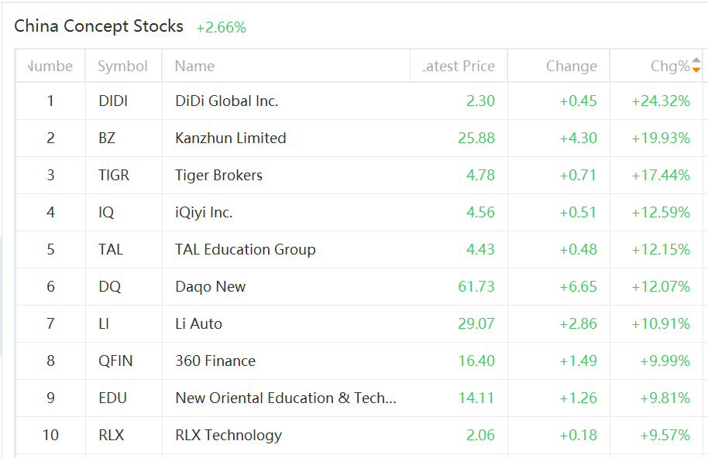Click the DQ ticker symbol
The width and height of the screenshot is (708, 458).
point(110,286)
